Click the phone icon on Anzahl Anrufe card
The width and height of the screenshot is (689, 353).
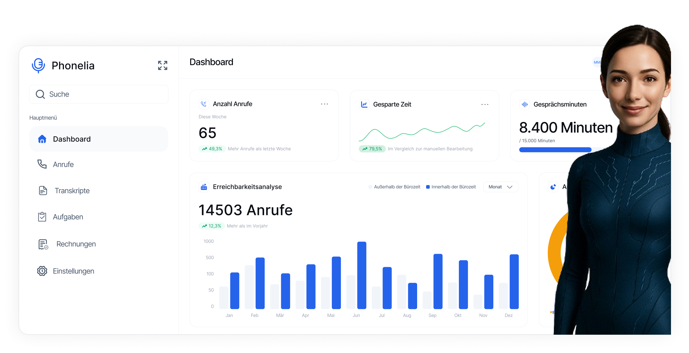click(204, 104)
